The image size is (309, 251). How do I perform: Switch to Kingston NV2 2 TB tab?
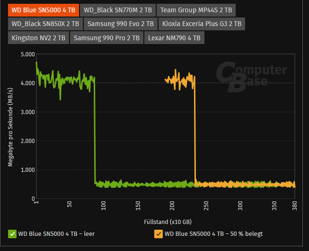tap(38, 38)
